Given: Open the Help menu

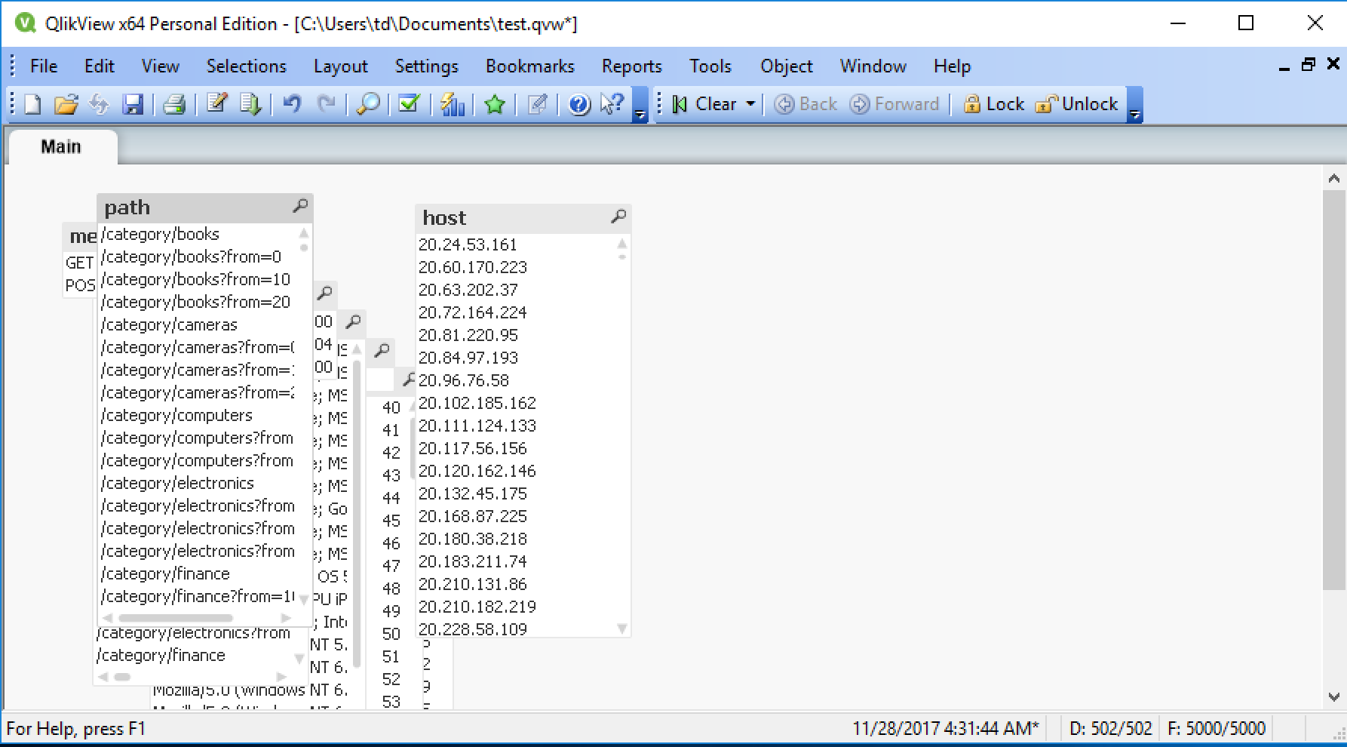Looking at the screenshot, I should coord(952,66).
